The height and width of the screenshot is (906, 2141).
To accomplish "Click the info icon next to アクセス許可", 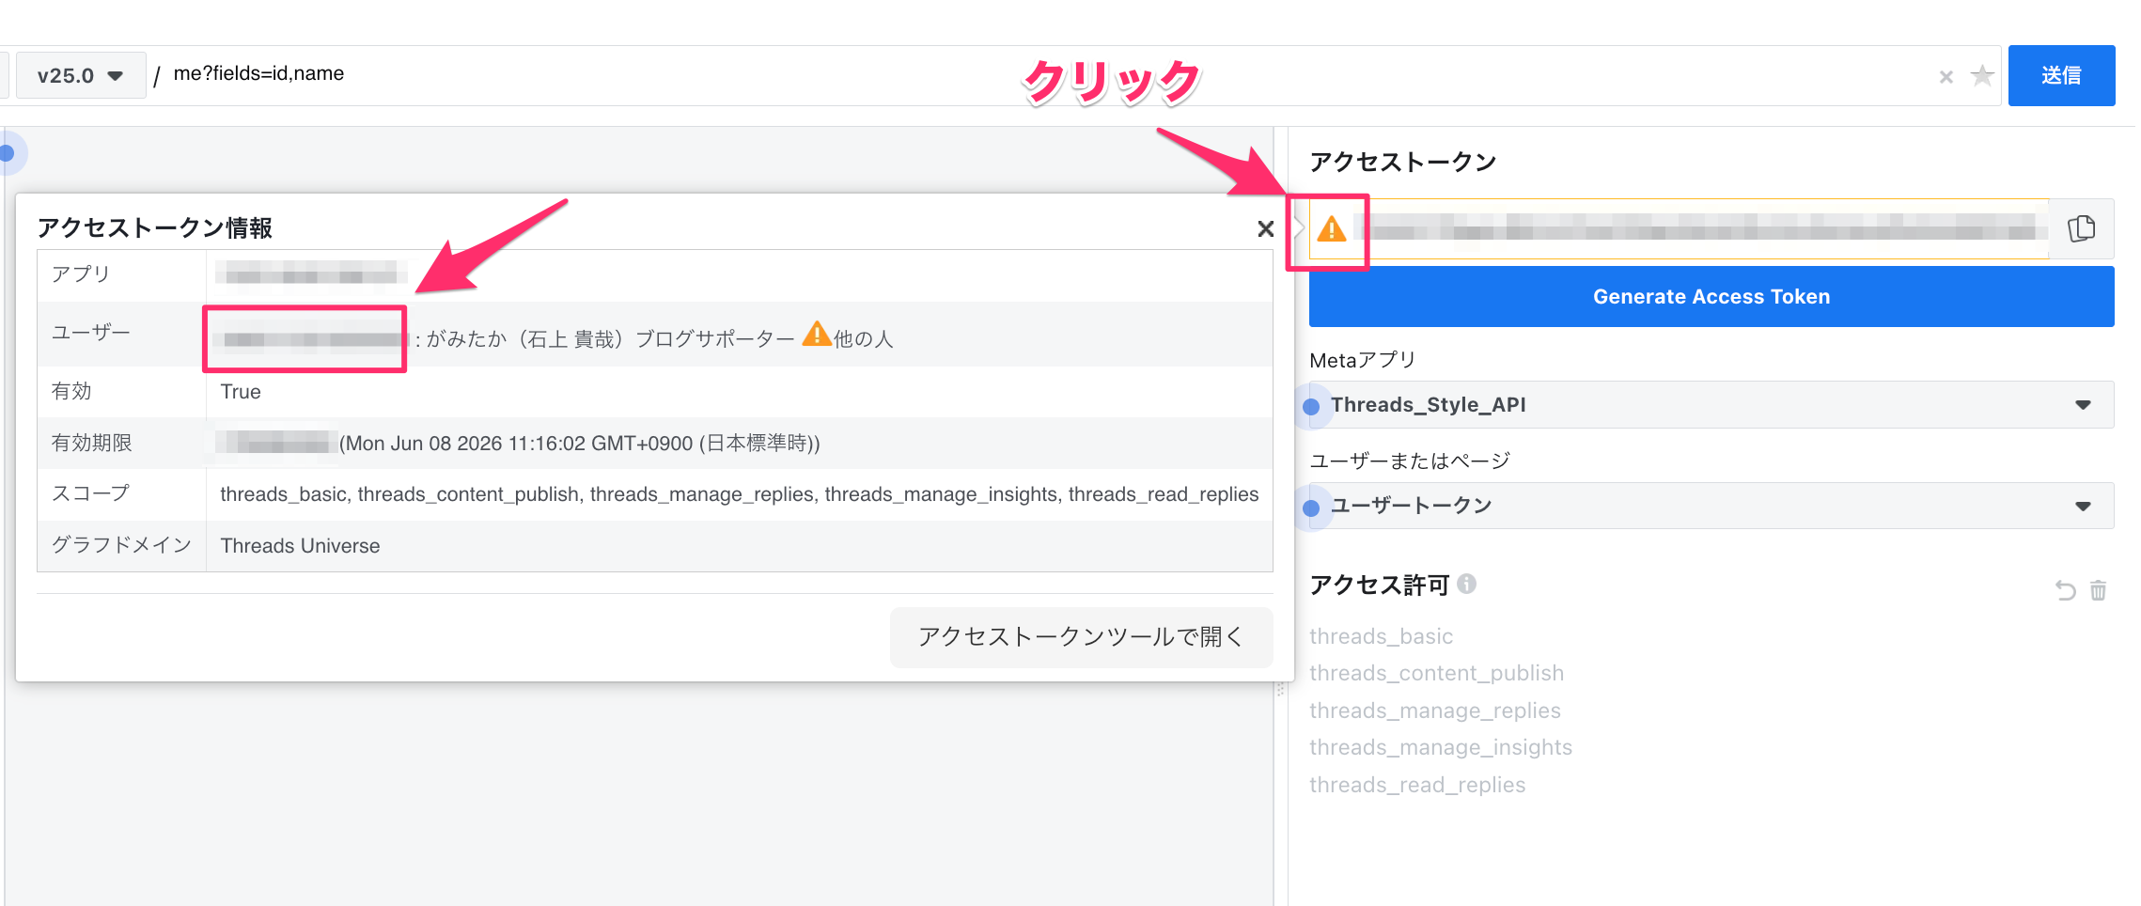I will tap(1466, 585).
